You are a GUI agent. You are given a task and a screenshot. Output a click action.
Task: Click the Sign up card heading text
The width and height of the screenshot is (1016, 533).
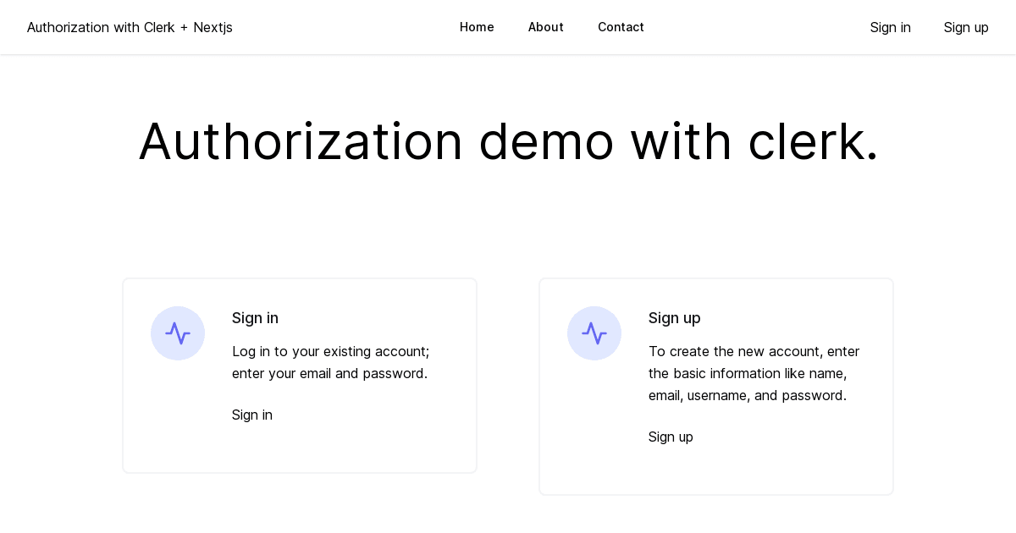pyautogui.click(x=674, y=318)
